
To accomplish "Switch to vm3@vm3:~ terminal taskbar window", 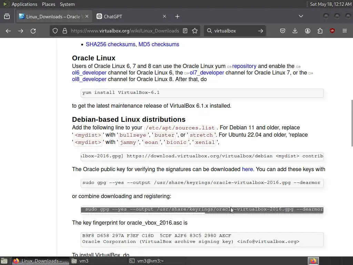I will click(x=157, y=261).
